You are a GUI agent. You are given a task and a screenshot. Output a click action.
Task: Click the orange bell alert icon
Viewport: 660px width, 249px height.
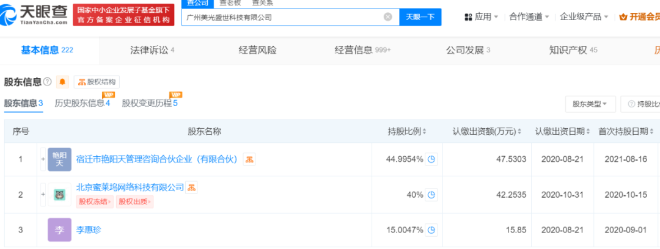62,82
